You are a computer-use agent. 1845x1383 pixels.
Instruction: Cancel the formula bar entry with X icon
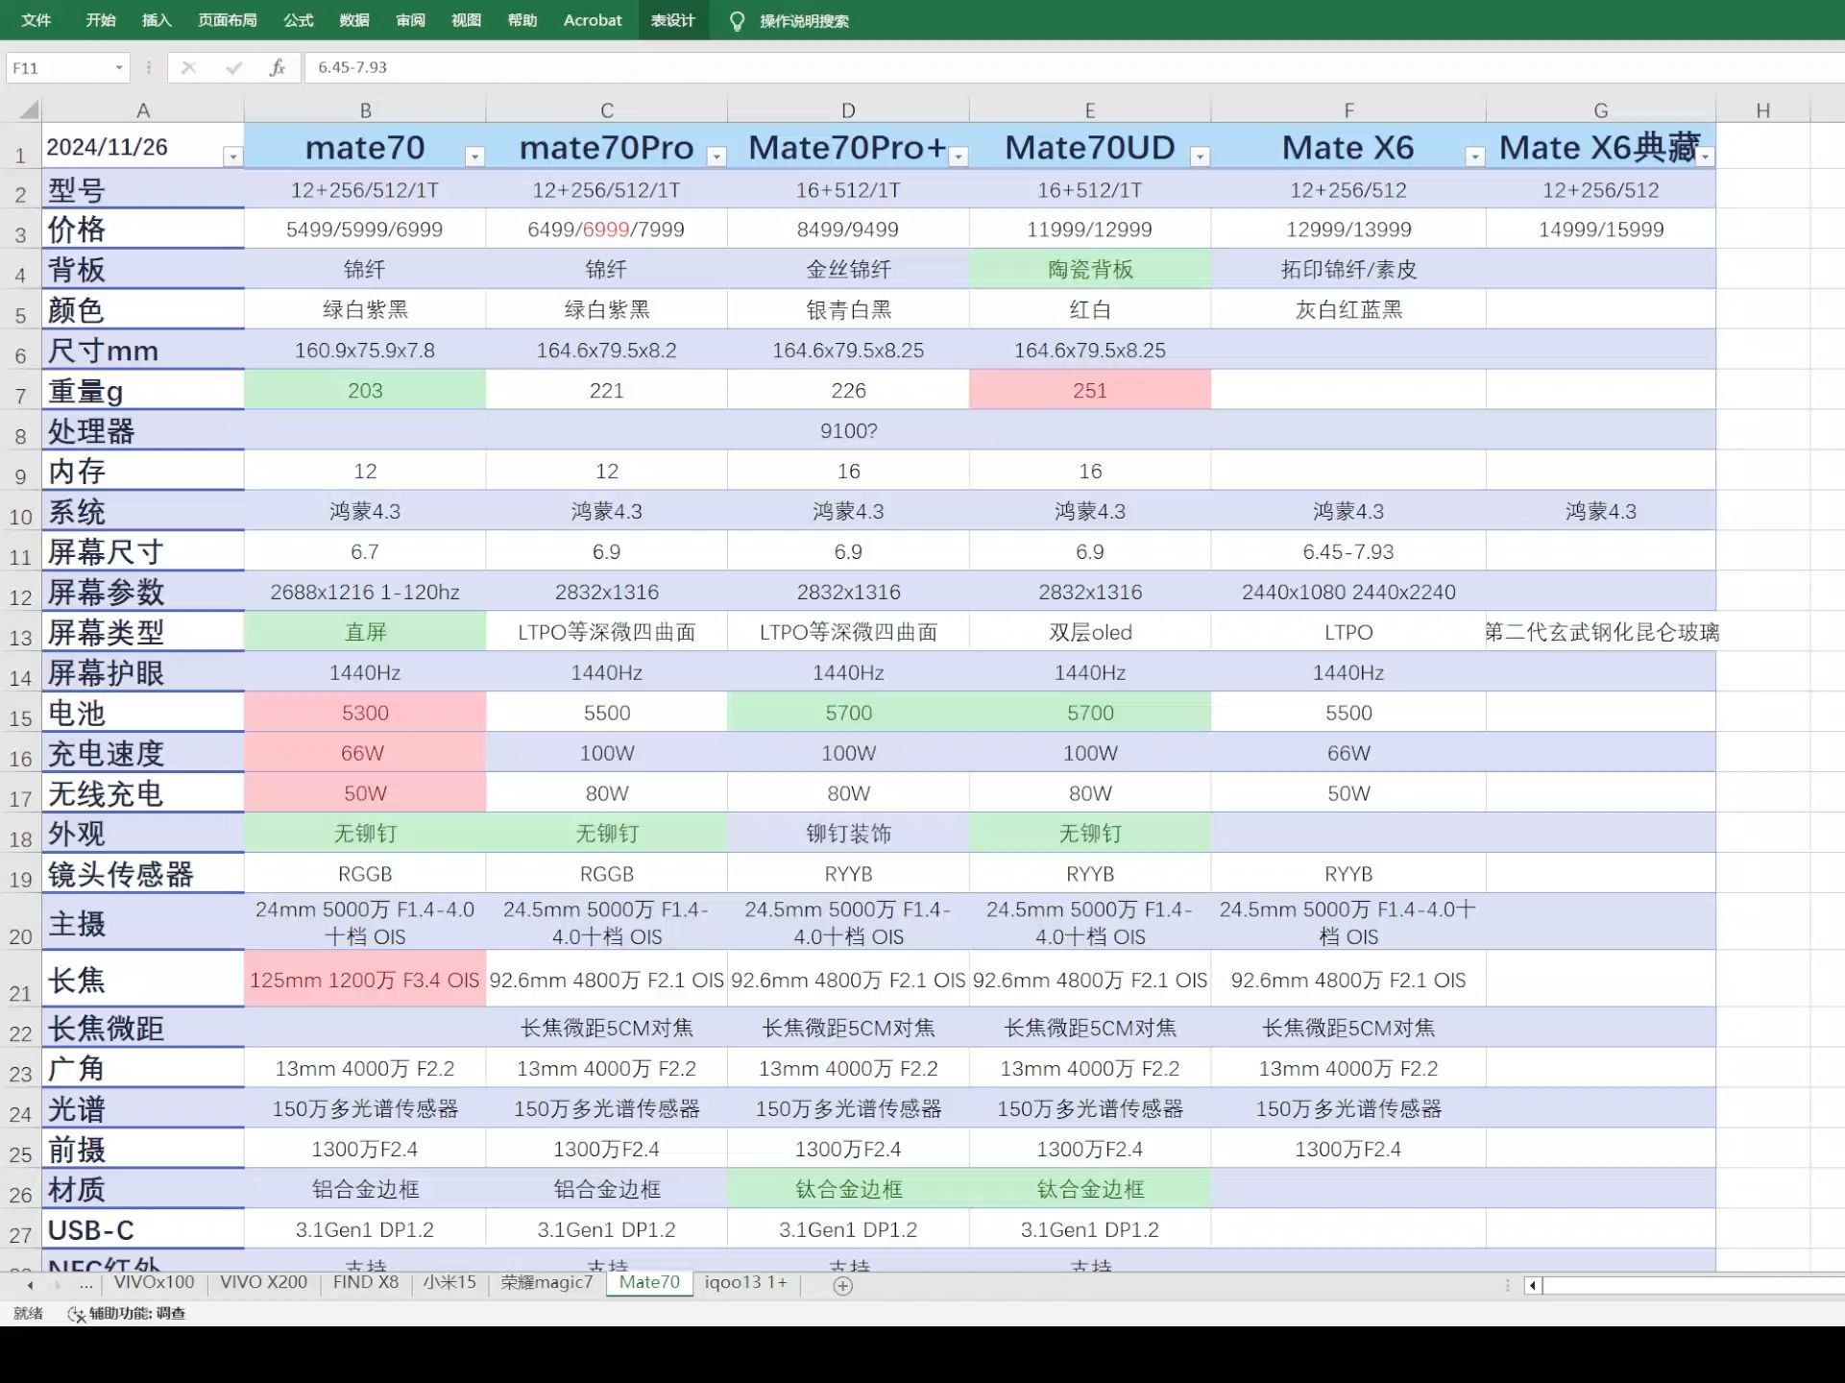click(188, 67)
